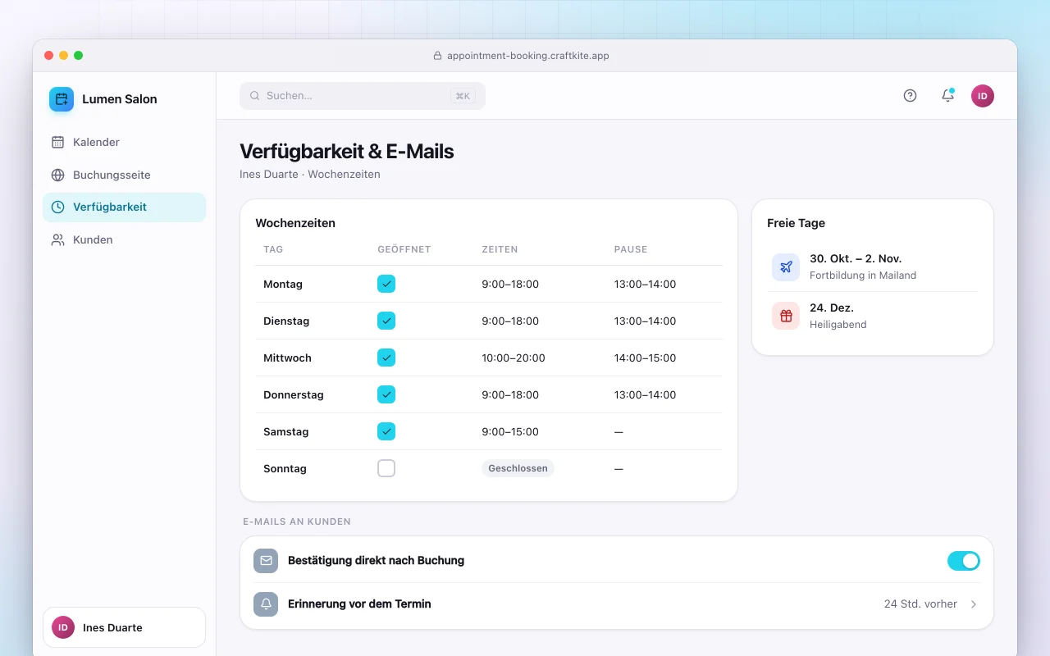Click the 24 Std. vorher value
This screenshot has height=656, width=1050.
pos(920,604)
